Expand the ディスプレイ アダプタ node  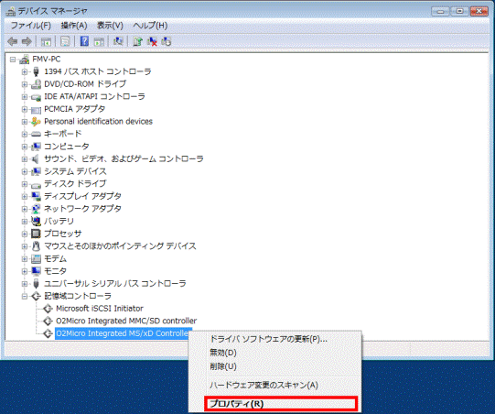tap(25, 196)
